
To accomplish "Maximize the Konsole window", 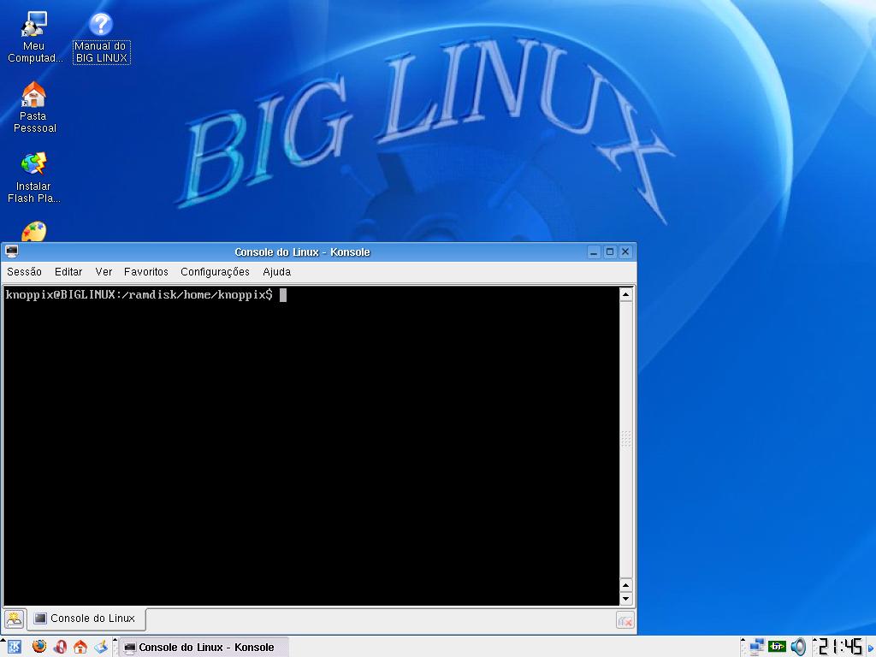I will pyautogui.click(x=609, y=252).
